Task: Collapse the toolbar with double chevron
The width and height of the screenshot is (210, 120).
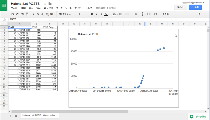Action: tap(199, 14)
